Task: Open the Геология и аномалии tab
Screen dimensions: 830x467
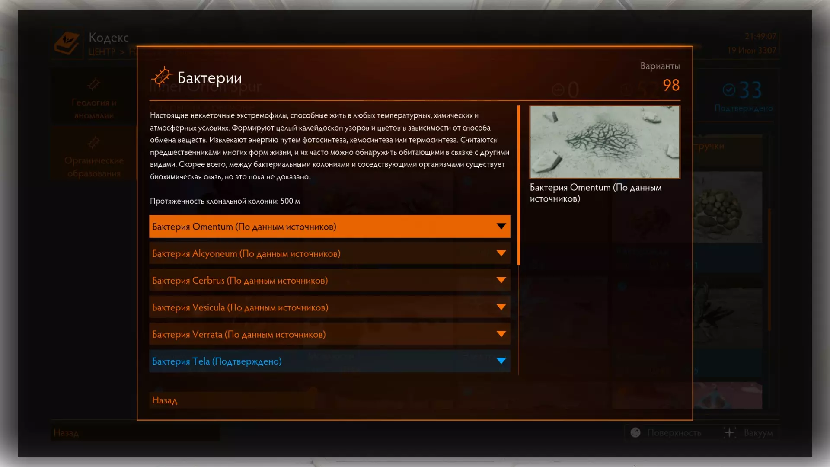Action: [94, 109]
